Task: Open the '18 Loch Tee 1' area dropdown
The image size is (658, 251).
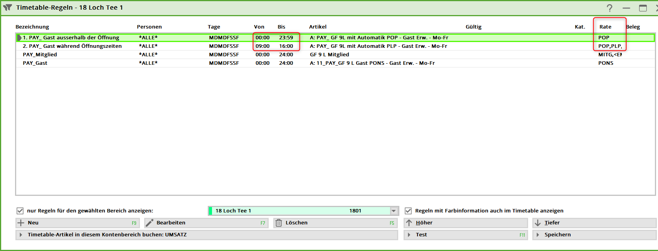Action: 394,211
